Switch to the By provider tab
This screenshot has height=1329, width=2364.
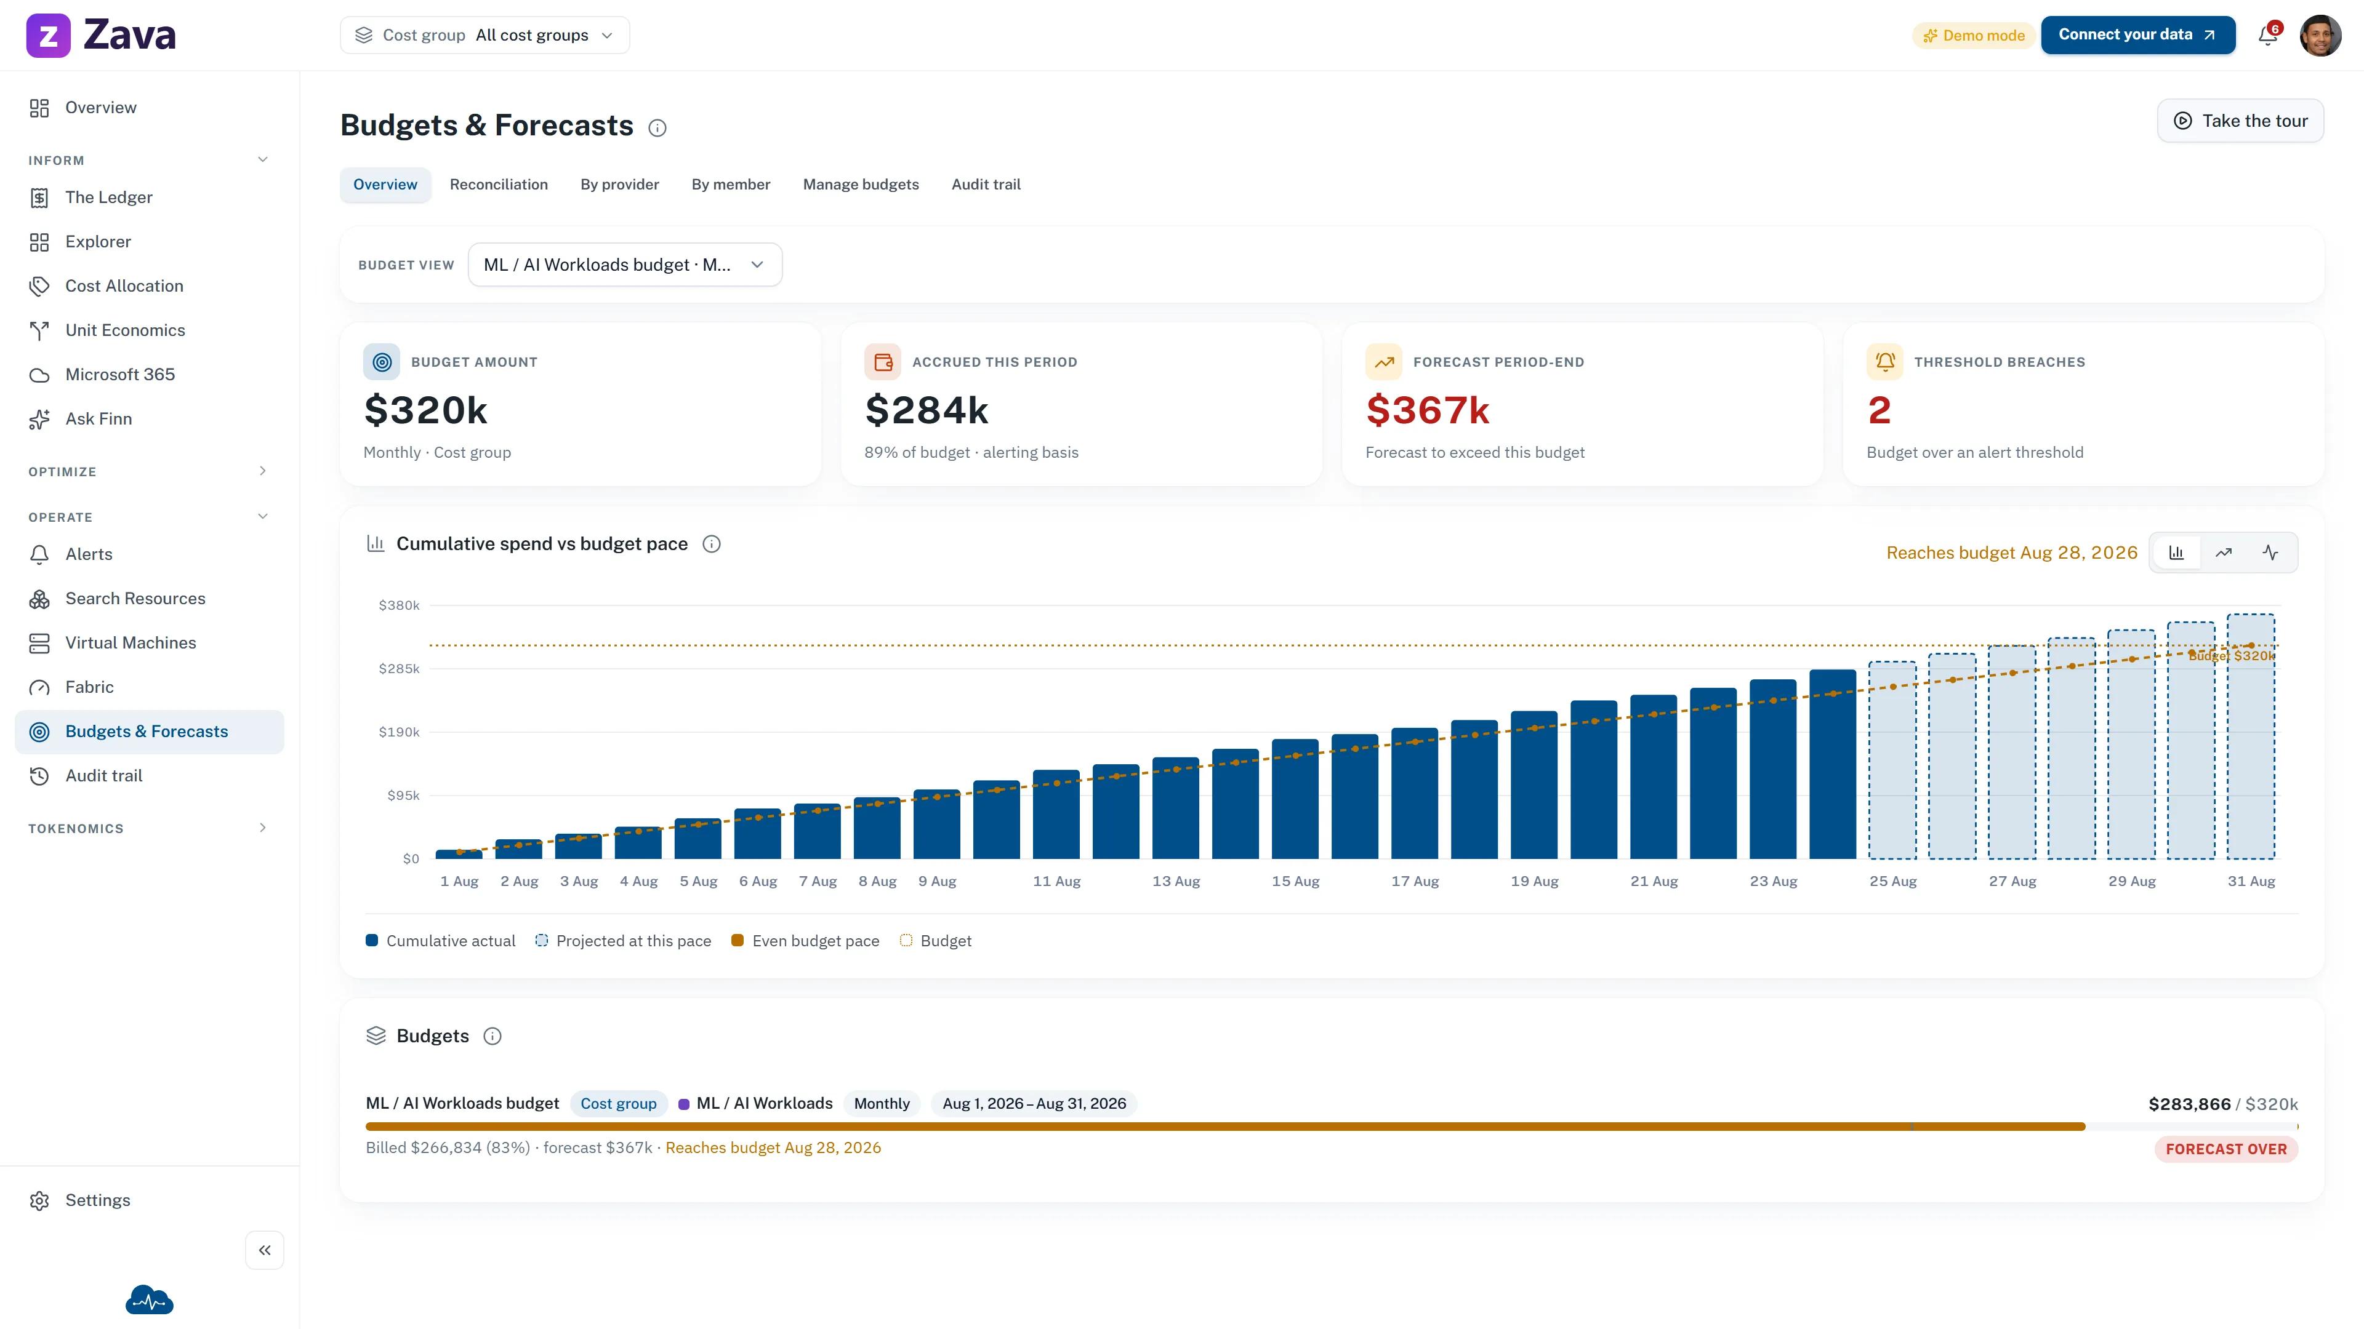point(619,185)
